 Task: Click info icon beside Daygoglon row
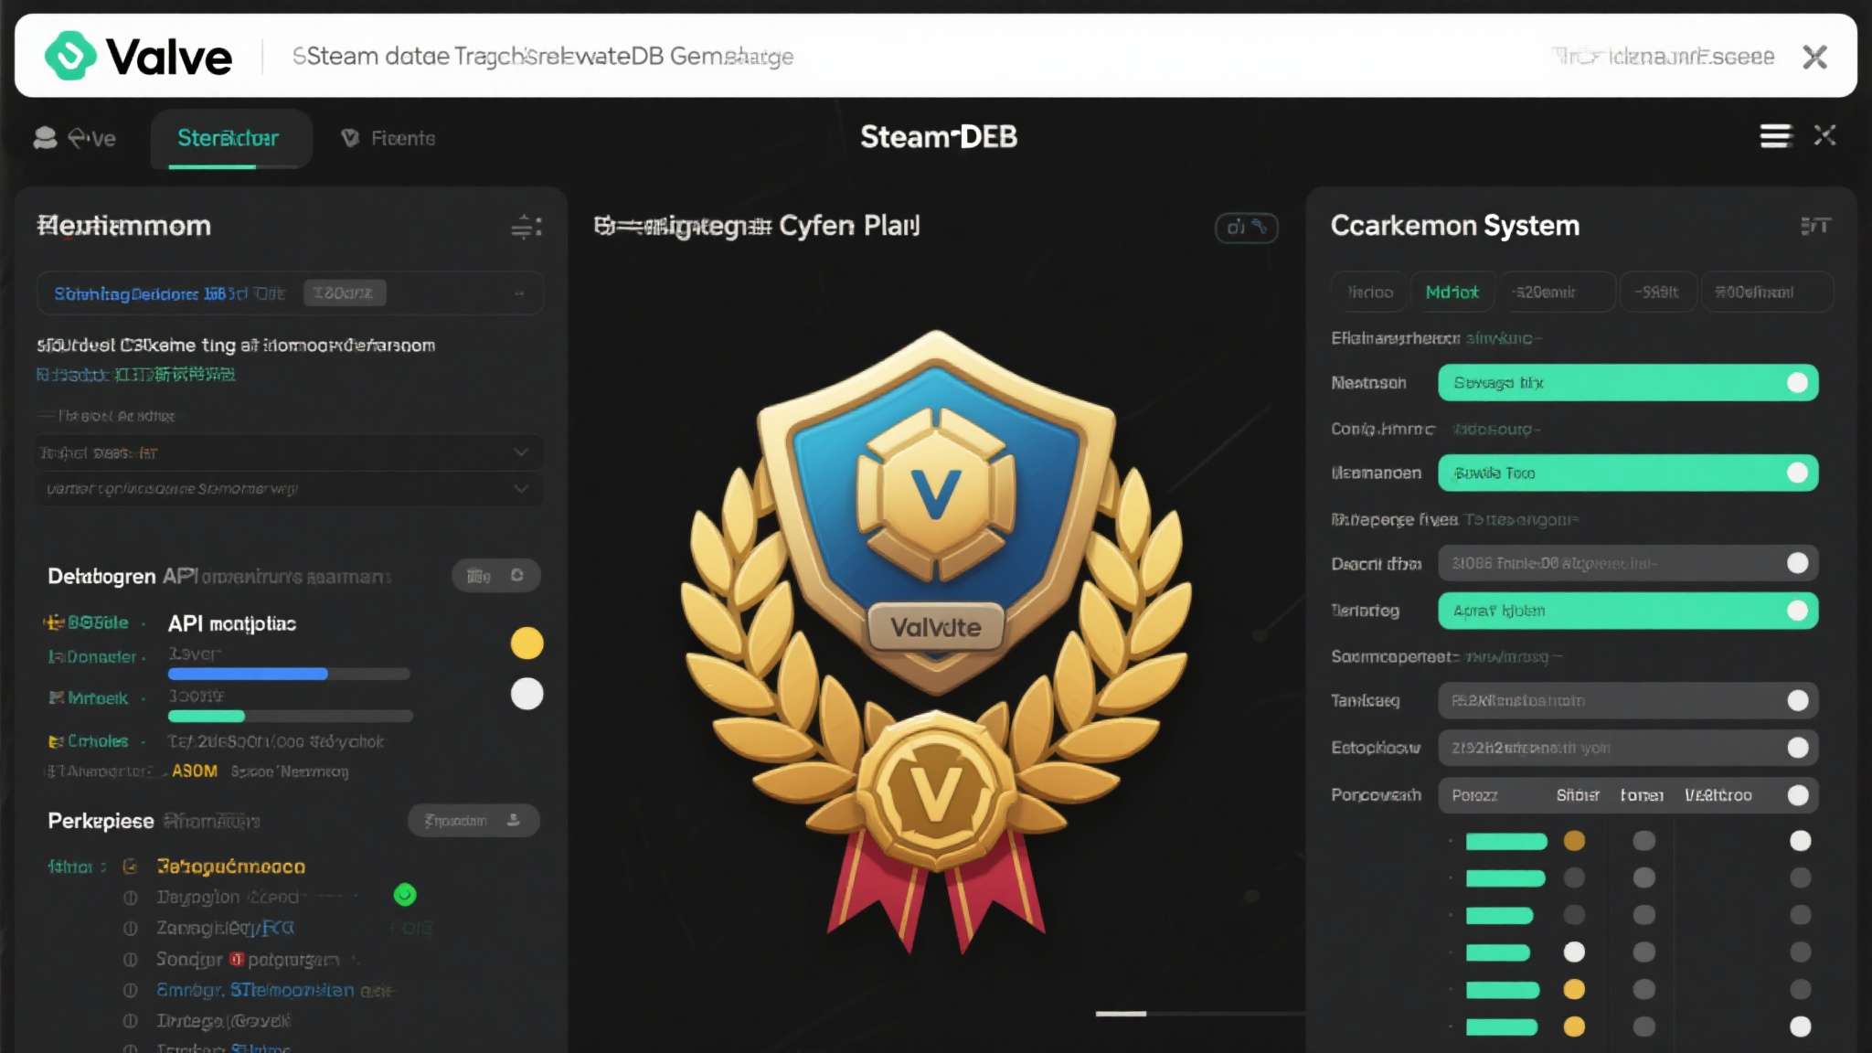point(131,898)
